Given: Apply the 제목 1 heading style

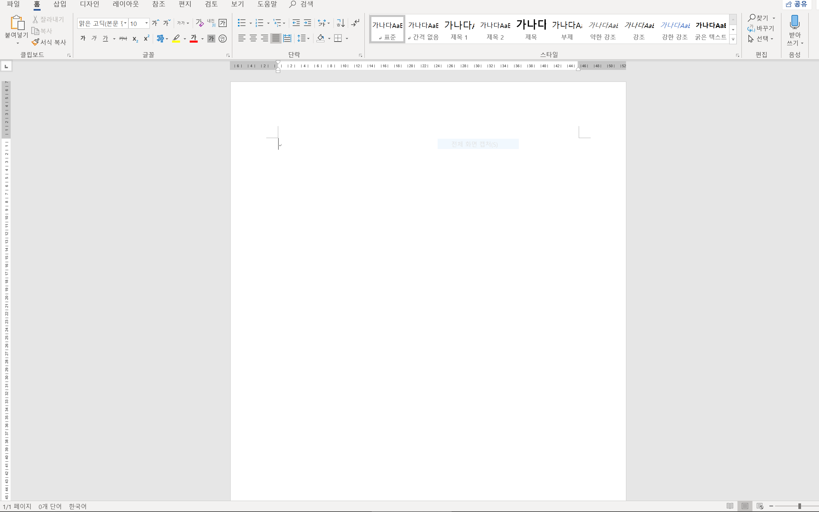Looking at the screenshot, I should click(x=459, y=30).
